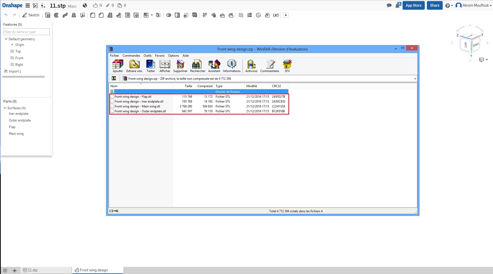493x274 pixels.
Task: Select the Mirror tool
Action: (x=158, y=15)
